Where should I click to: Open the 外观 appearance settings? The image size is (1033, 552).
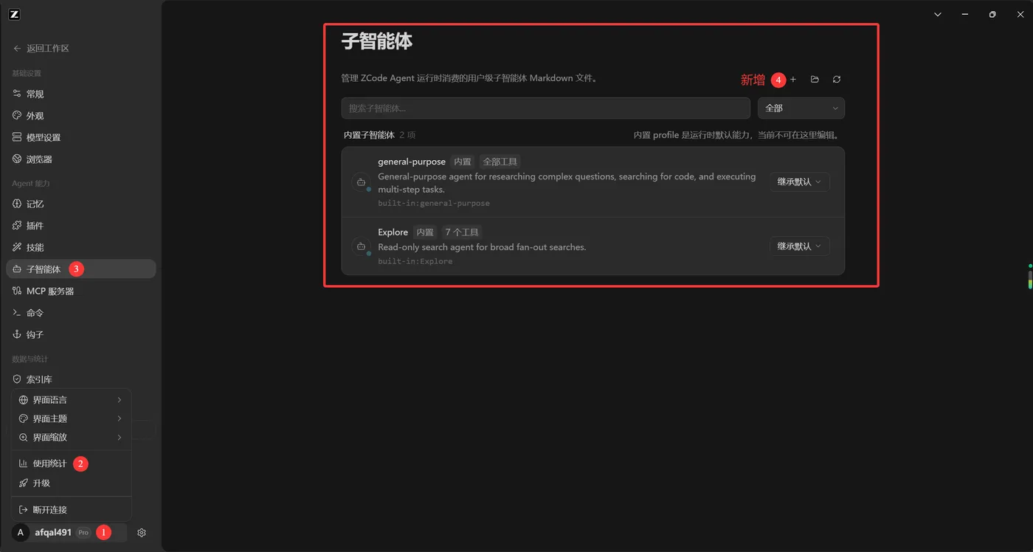pos(80,116)
